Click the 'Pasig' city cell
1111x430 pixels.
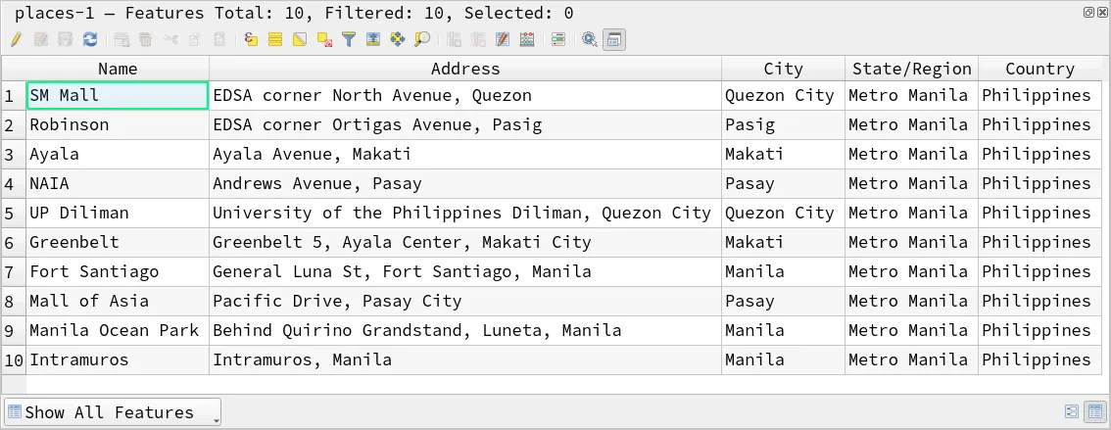click(x=783, y=124)
